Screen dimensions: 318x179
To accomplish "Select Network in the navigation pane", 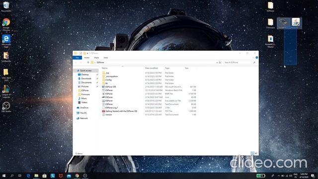I will tap(83, 118).
